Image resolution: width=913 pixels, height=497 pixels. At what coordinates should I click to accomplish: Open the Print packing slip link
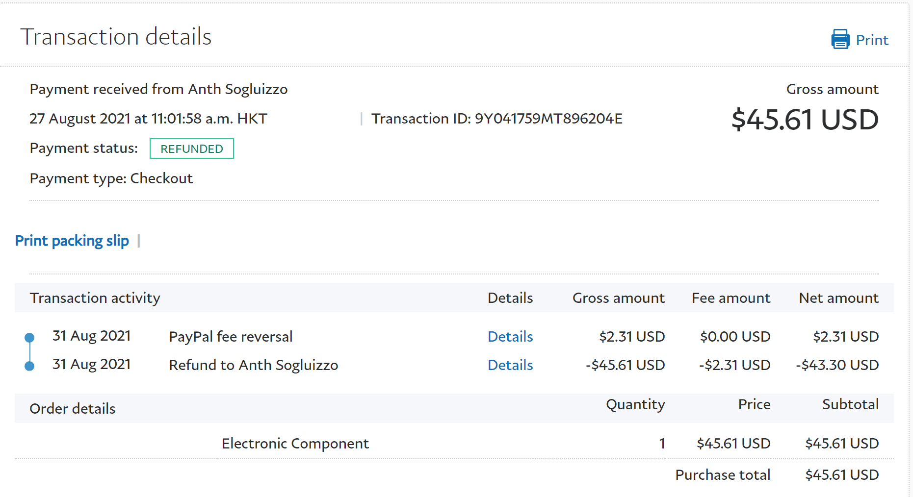coord(72,241)
